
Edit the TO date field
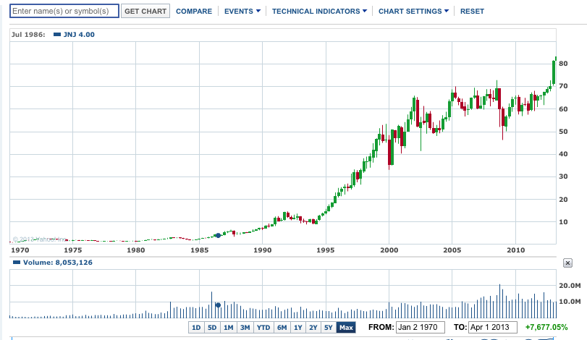[492, 328]
